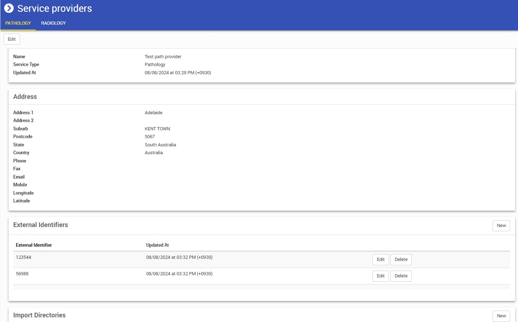Select the provider's Updated At timestamp 03:29 PM
This screenshot has width=518, height=322.
[x=178, y=73]
